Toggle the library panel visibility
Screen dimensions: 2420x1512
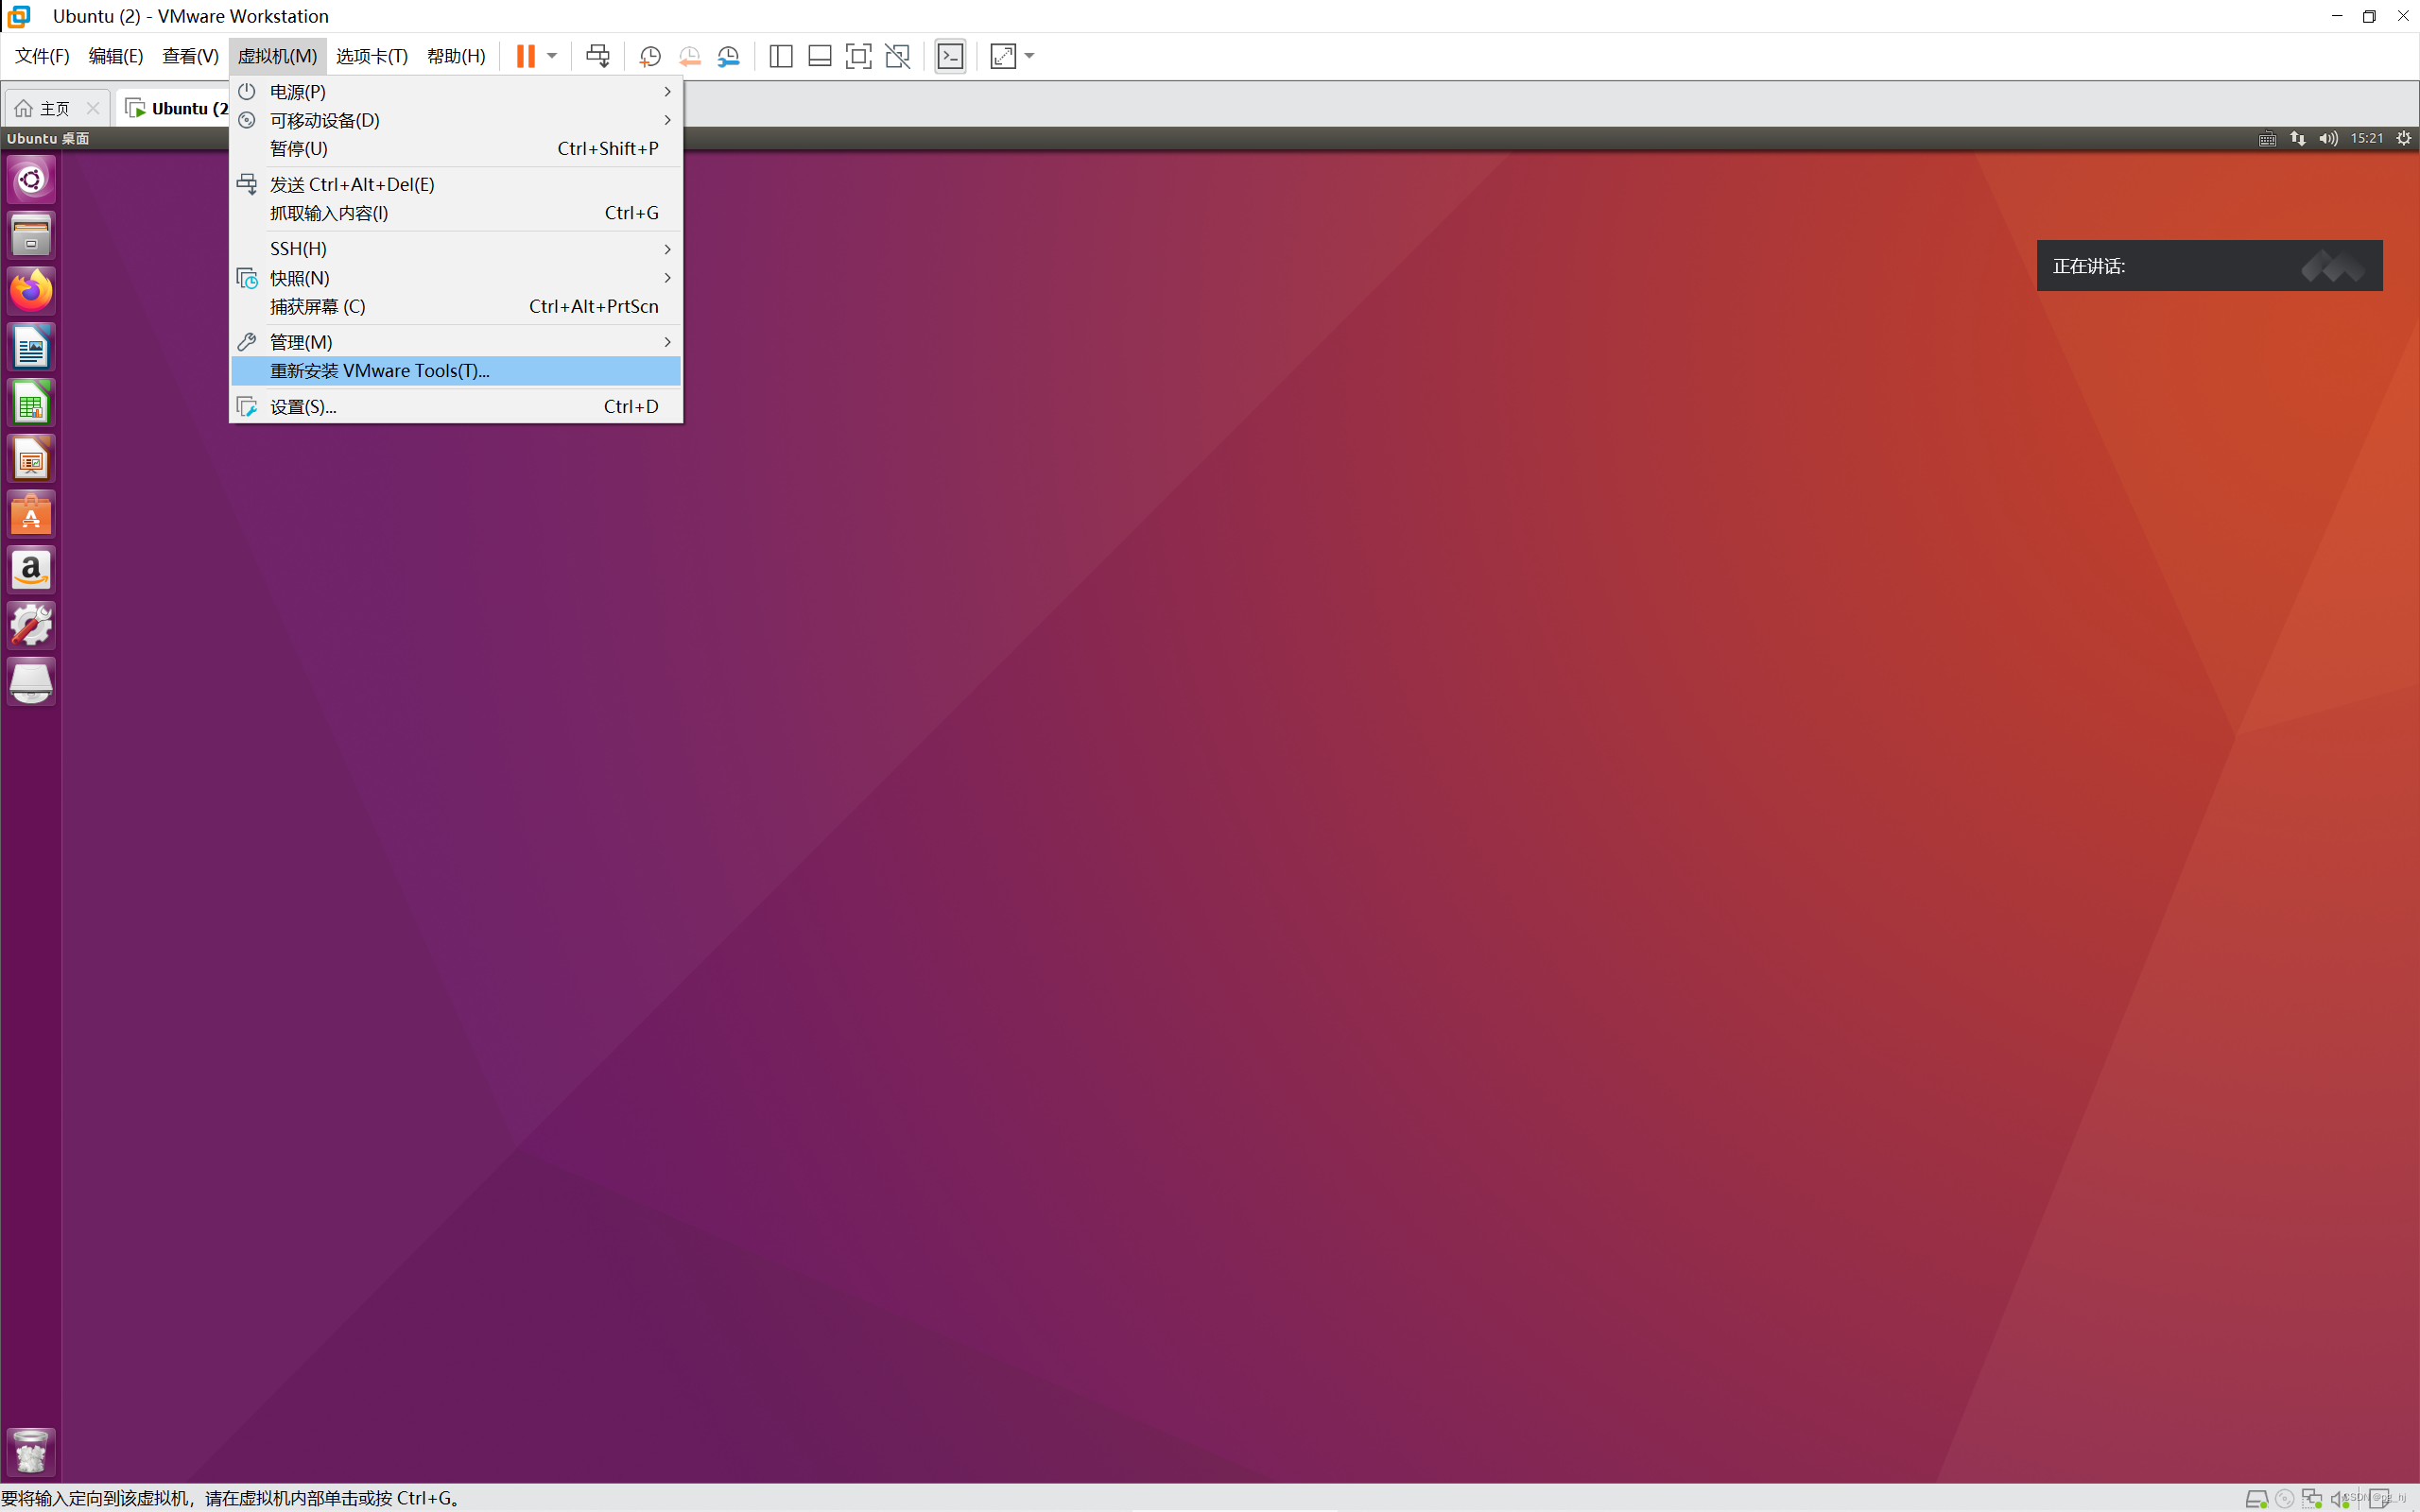(x=780, y=57)
